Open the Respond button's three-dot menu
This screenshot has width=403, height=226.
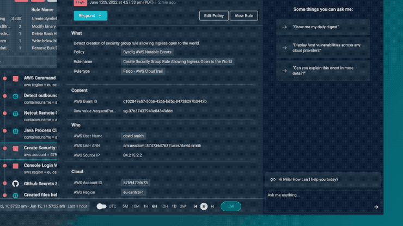[100, 16]
